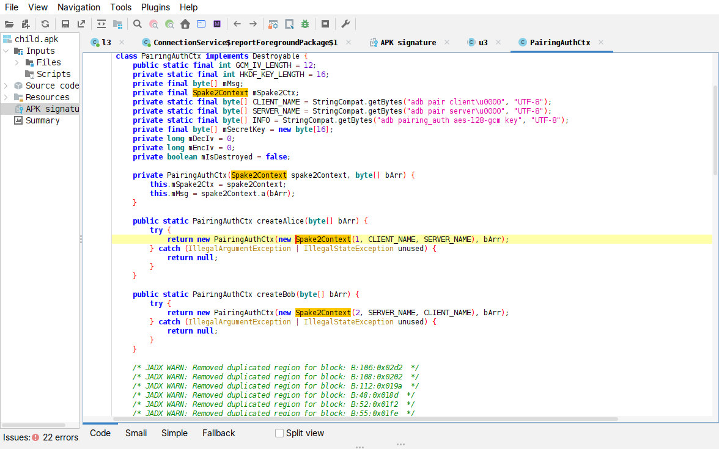Open the Tools menu
Image resolution: width=719 pixels, height=449 pixels.
coord(120,7)
